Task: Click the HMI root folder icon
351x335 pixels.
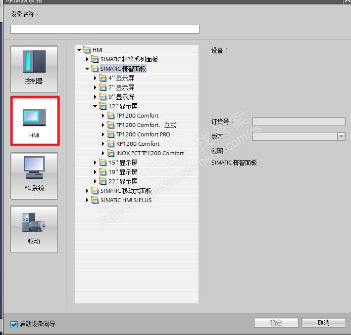Action: 87,49
